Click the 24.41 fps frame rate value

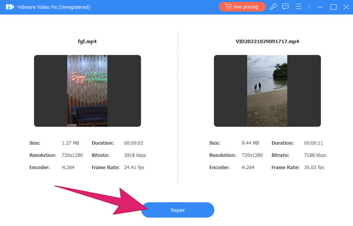point(134,167)
